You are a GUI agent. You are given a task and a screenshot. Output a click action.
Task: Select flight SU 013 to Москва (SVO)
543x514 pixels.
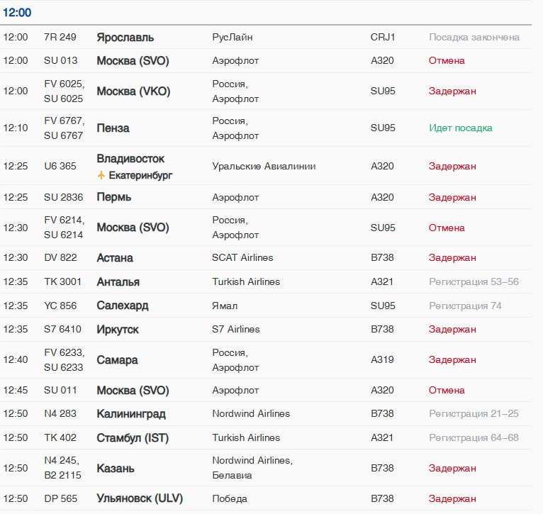266,60
